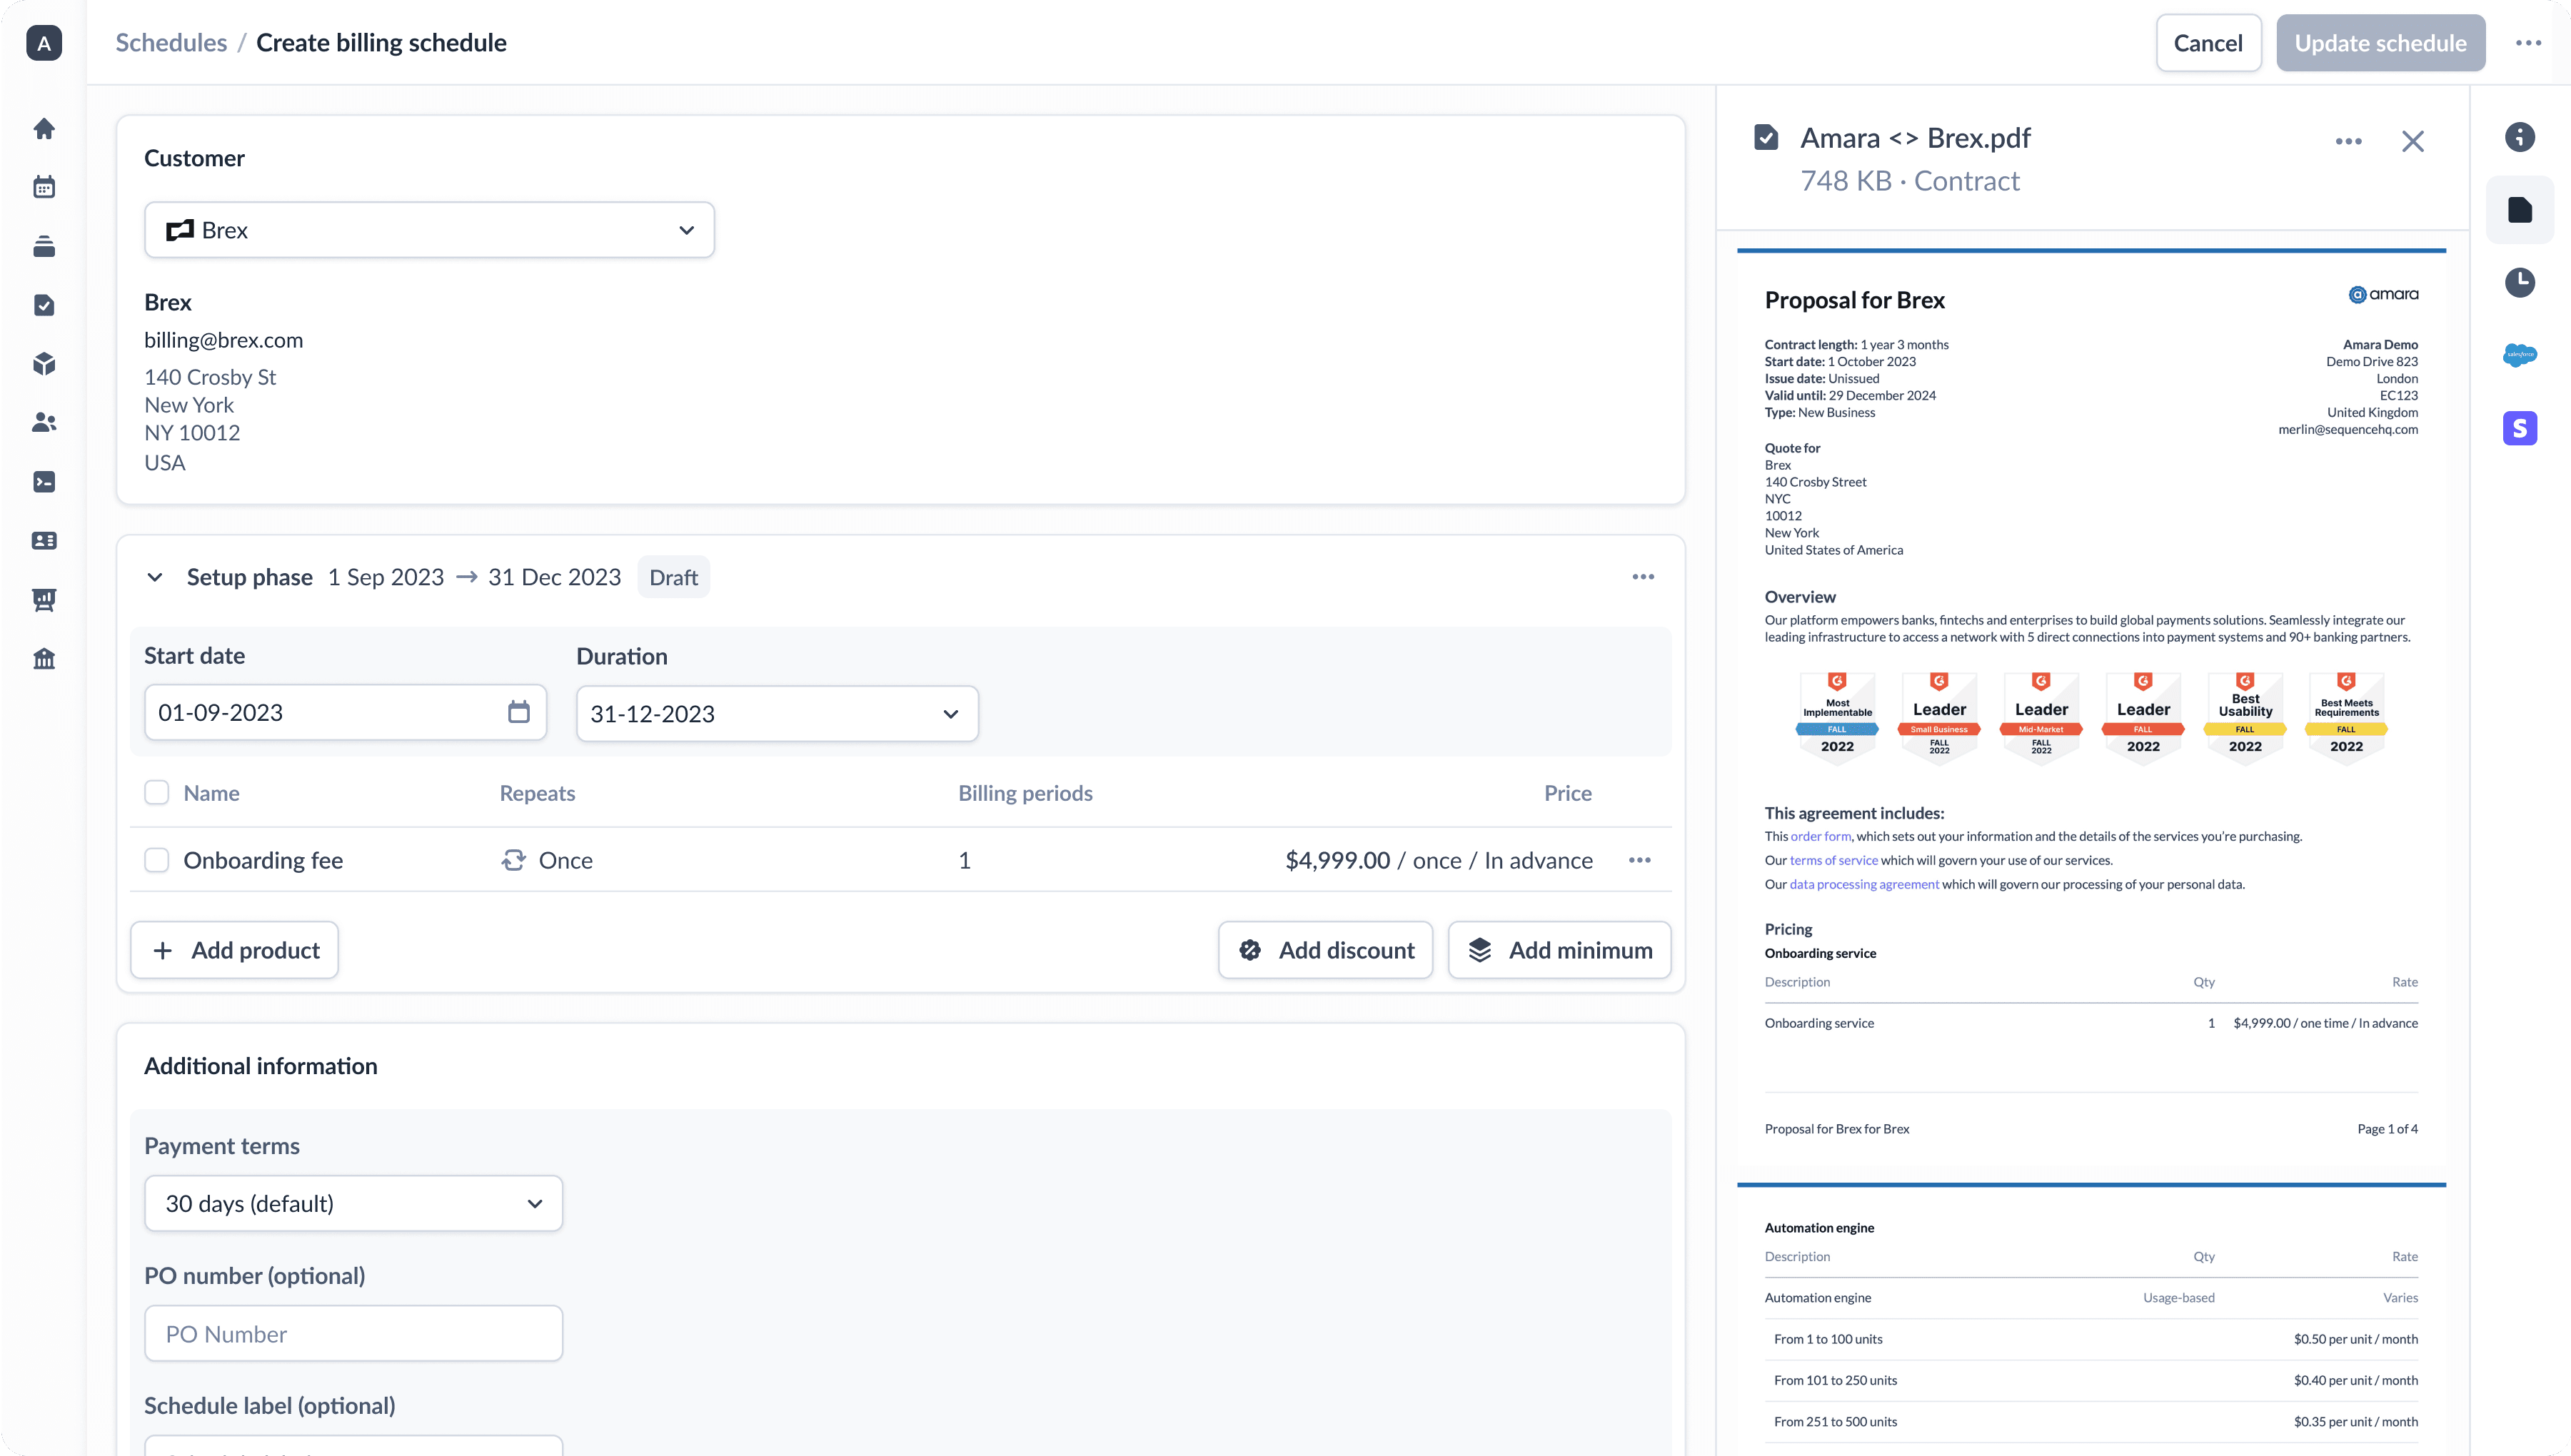
Task: Open the terms of service link
Action: (x=1833, y=861)
